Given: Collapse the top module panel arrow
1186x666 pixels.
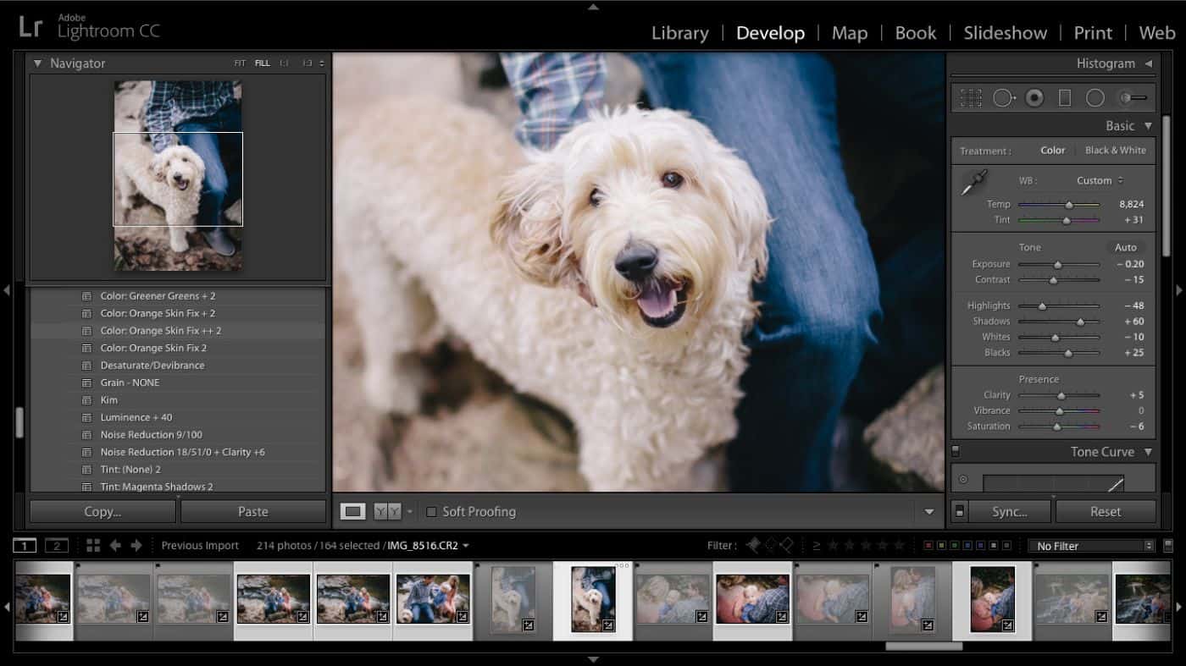Looking at the screenshot, I should click(x=593, y=6).
